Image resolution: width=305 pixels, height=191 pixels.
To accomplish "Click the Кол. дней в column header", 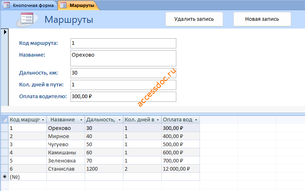I will pyautogui.click(x=143, y=120).
